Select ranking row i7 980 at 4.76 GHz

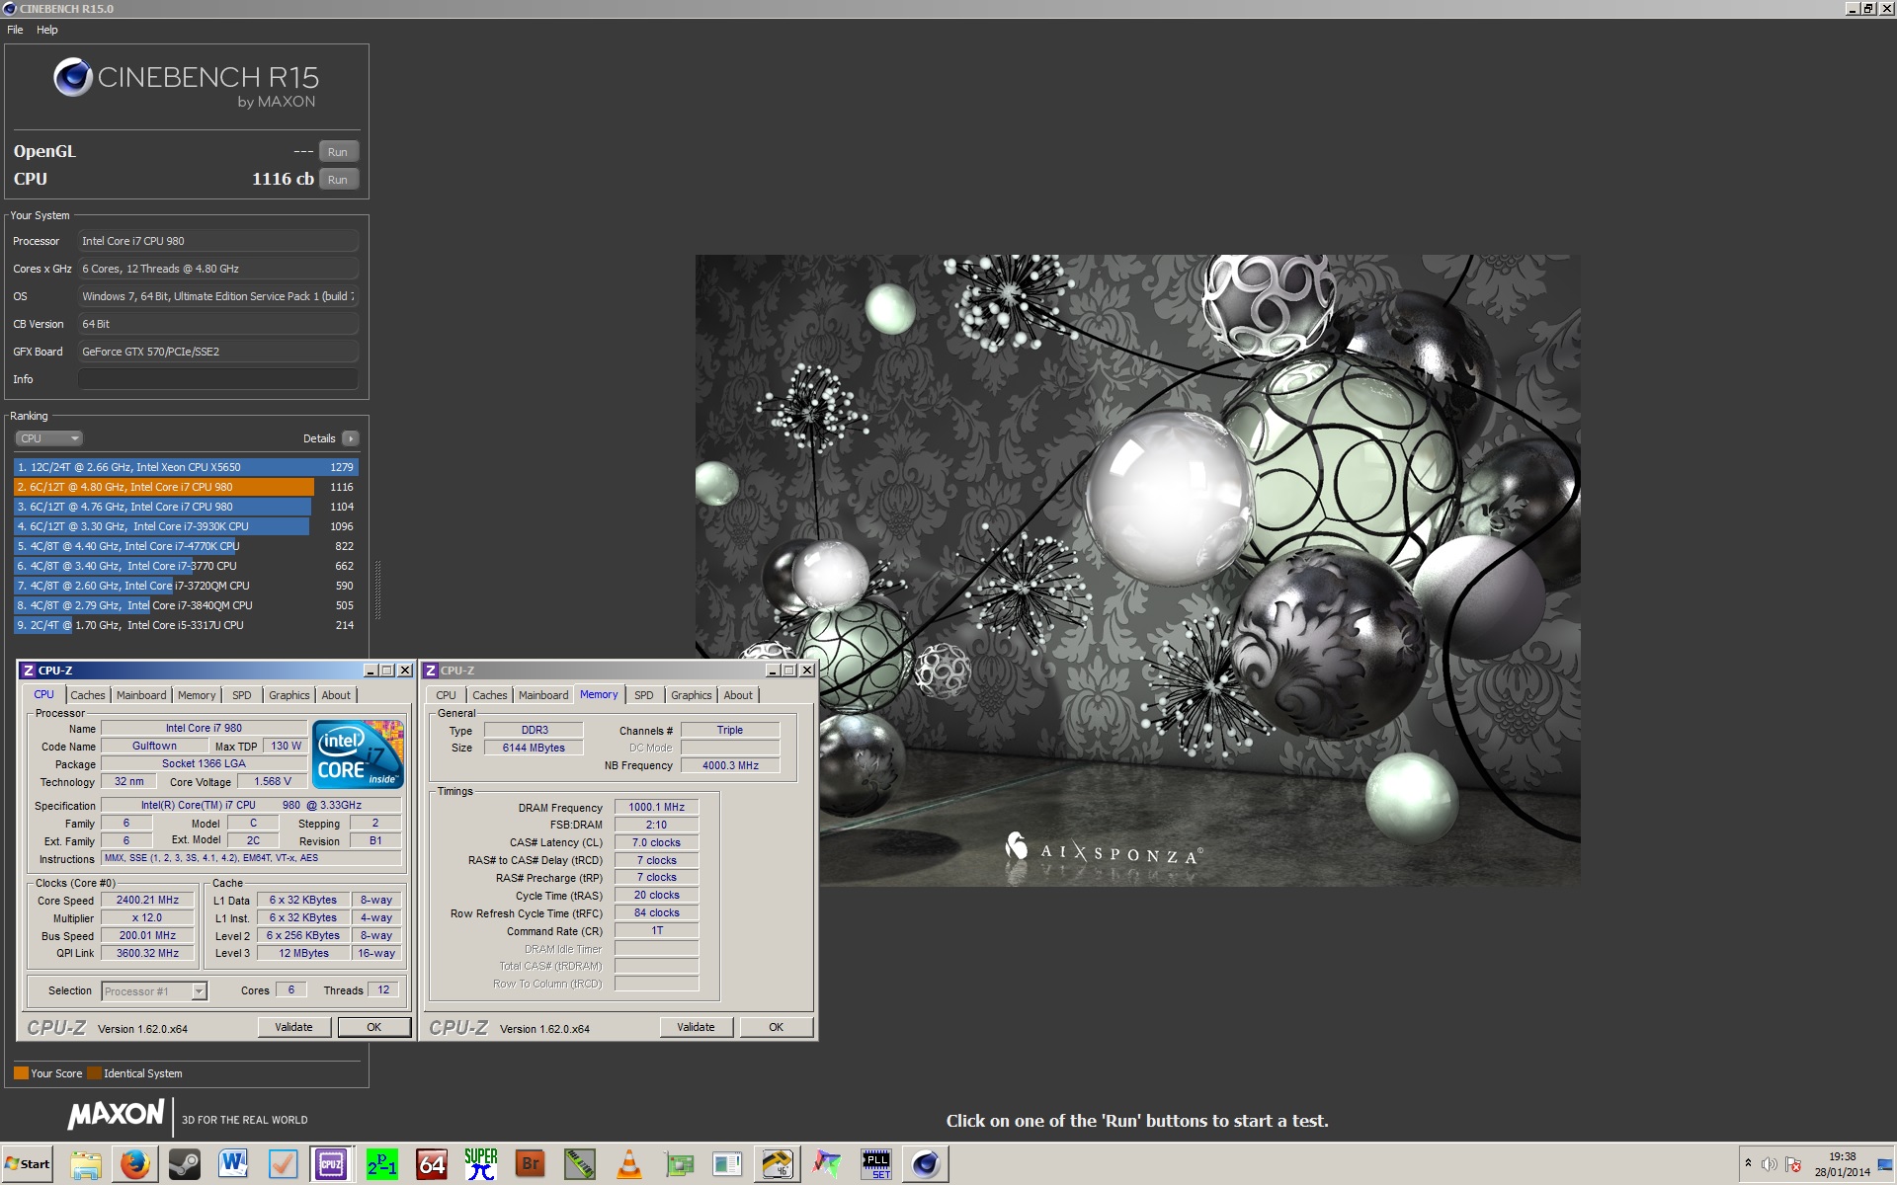186,507
